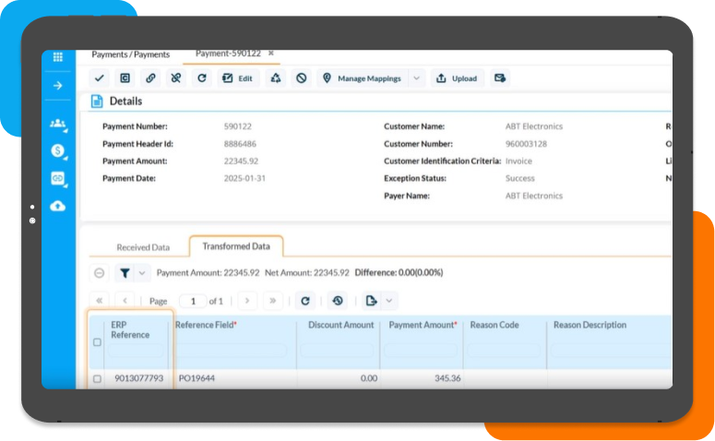The height and width of the screenshot is (441, 715).
Task: Click the unlink toolbar icon
Action: (x=176, y=78)
